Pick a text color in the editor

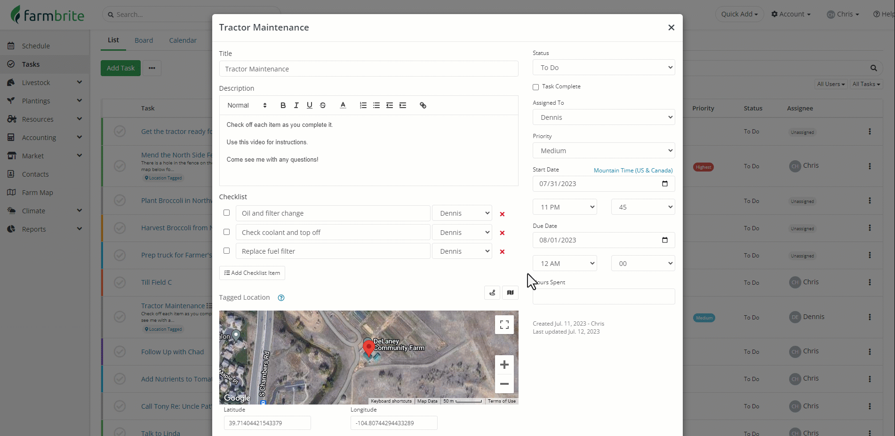click(x=343, y=105)
